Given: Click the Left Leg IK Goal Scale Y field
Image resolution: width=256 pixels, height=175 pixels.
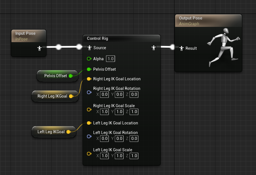Looking at the screenshot, I should 119,156.
